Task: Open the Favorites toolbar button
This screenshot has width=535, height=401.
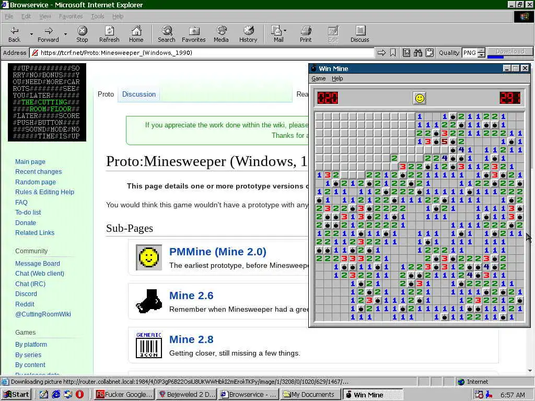Action: 194,34
